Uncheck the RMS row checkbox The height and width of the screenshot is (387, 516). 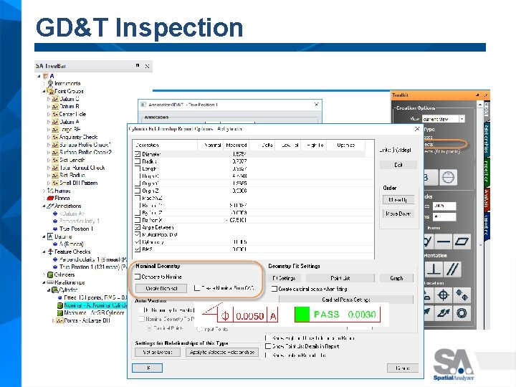click(x=138, y=249)
